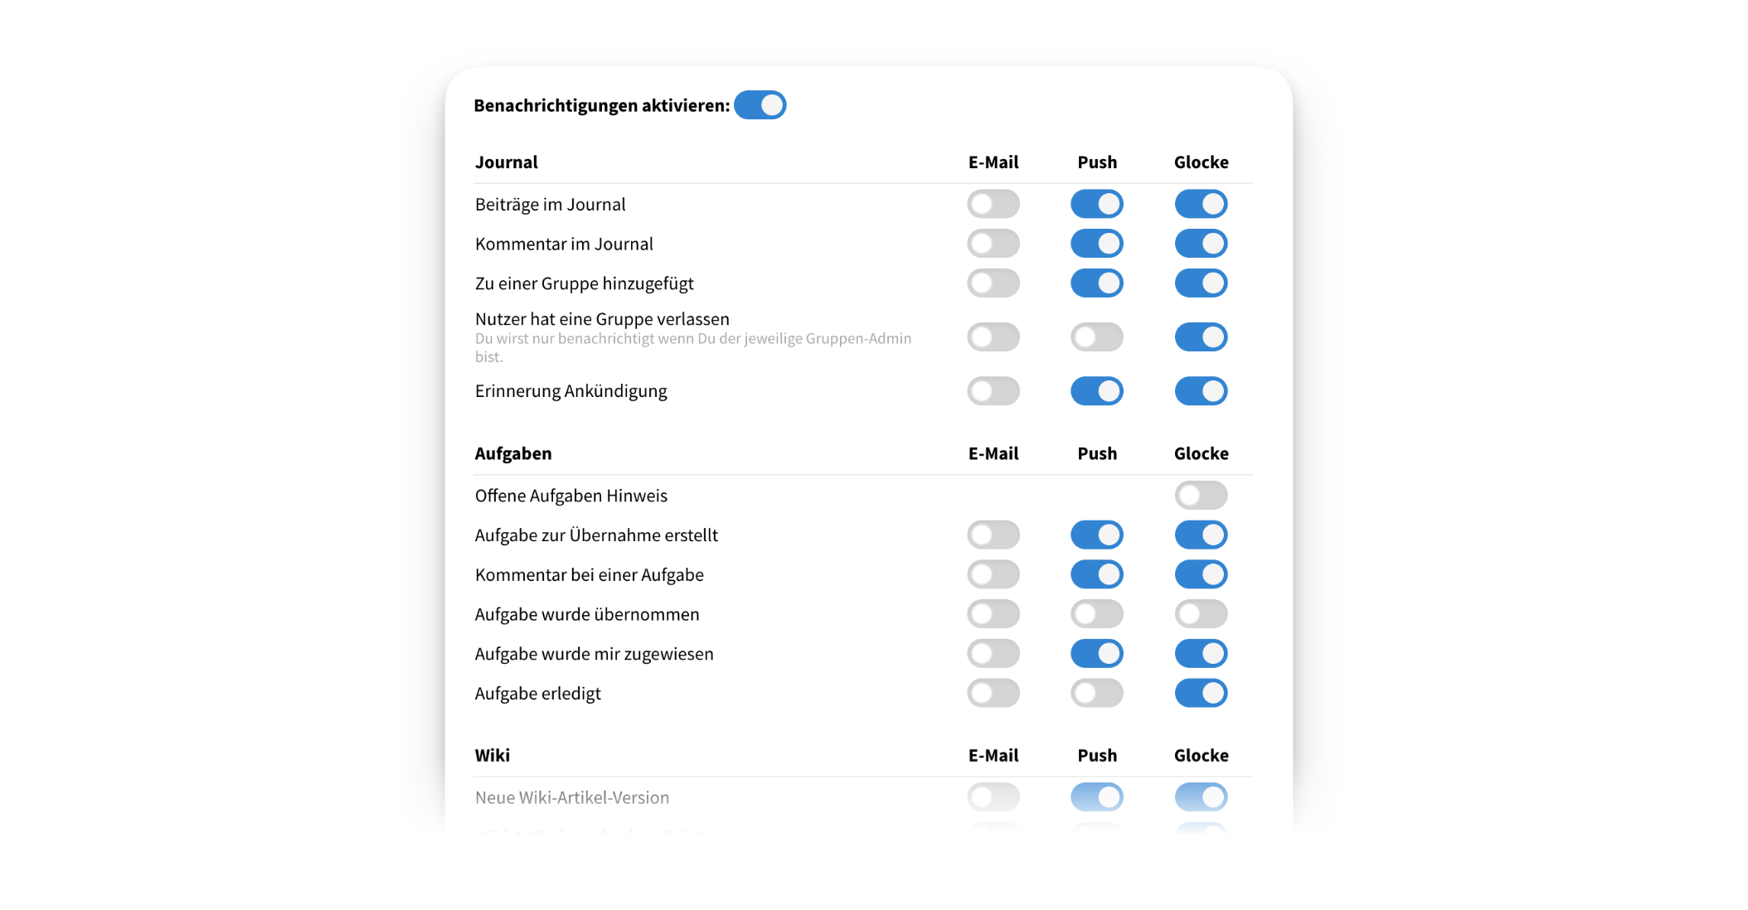Enable E-Mail for Aufgabe wurde mir zugewiesen

pos(993,654)
